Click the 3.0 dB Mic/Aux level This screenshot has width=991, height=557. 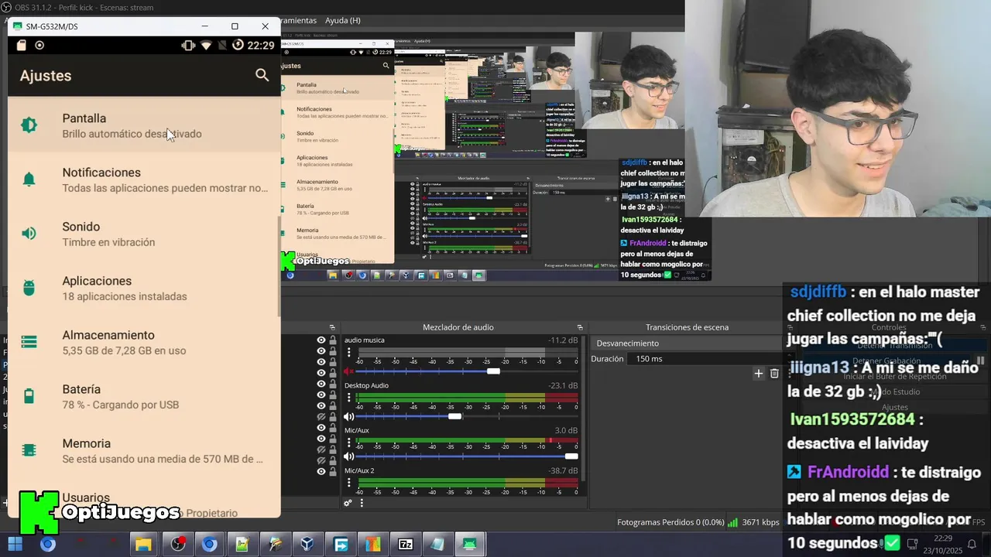tap(566, 430)
